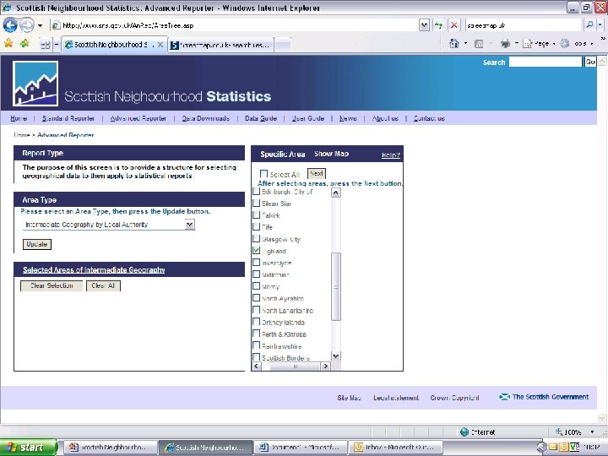Open the Word Document taskbar item
Image resolution: width=608 pixels, height=456 pixels.
pyautogui.click(x=301, y=448)
